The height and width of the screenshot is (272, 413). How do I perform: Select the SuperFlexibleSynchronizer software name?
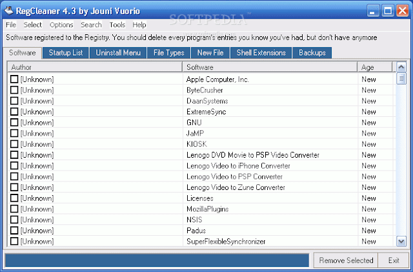[226, 242]
